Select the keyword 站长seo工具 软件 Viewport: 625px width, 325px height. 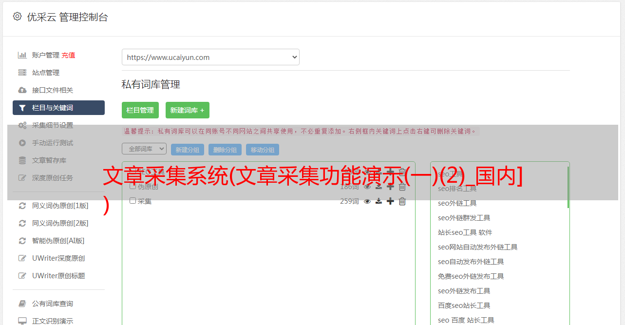(x=465, y=232)
